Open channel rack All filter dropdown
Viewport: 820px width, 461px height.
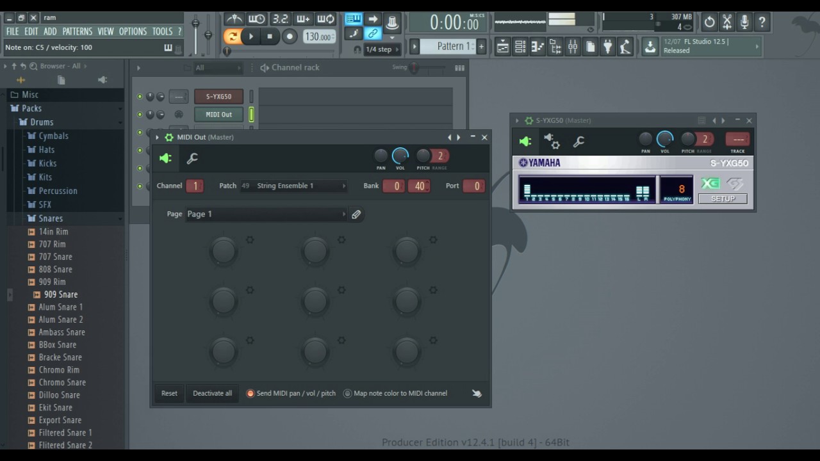click(x=218, y=68)
